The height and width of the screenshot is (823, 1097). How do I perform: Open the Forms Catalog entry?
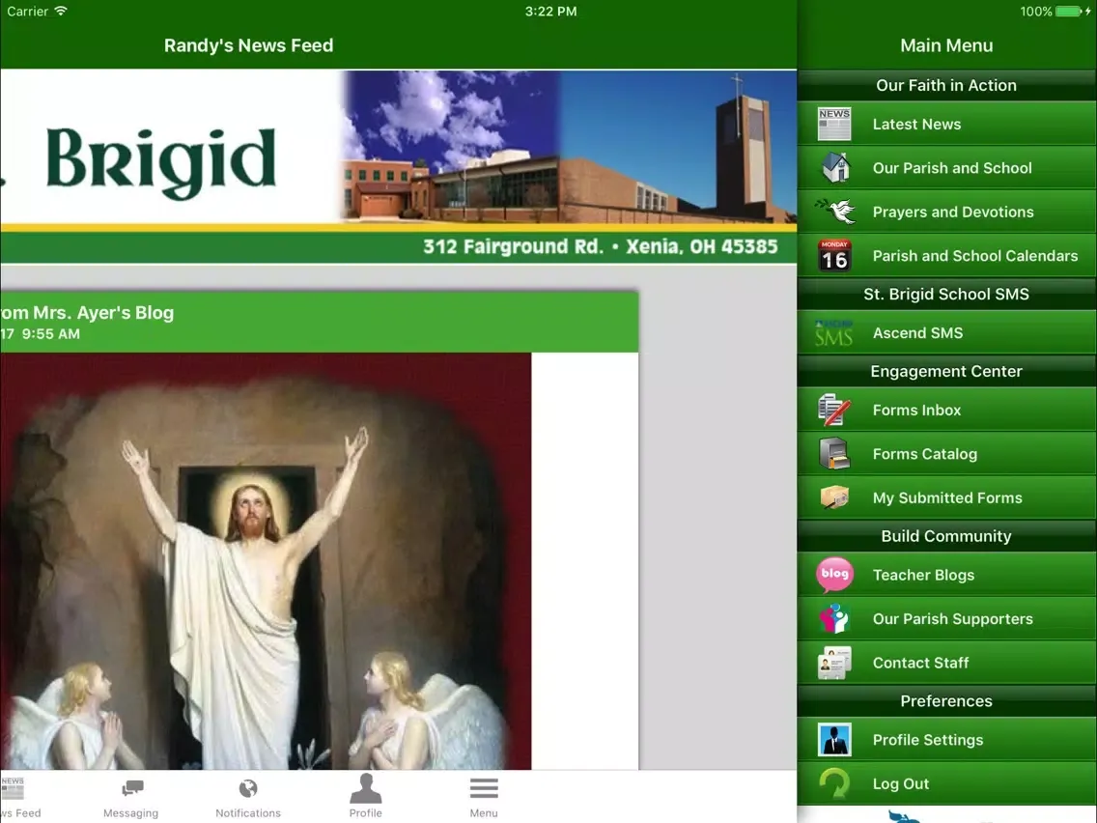point(946,453)
